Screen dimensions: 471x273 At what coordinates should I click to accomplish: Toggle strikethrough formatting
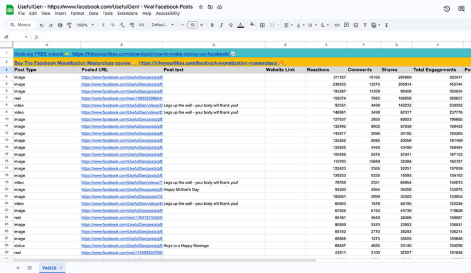tap(230, 25)
